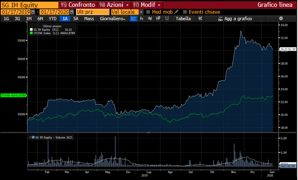Click the pencil icon next to Med mob
The width and height of the screenshot is (298, 180).
(176, 12)
